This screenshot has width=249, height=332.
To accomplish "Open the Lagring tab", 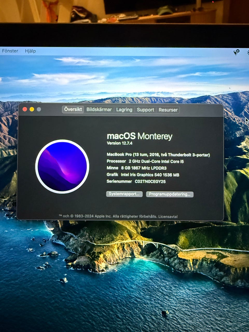I will coord(124,110).
